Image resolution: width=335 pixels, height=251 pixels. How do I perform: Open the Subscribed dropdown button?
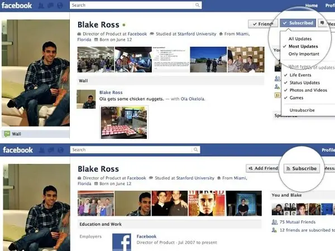[x=298, y=23]
